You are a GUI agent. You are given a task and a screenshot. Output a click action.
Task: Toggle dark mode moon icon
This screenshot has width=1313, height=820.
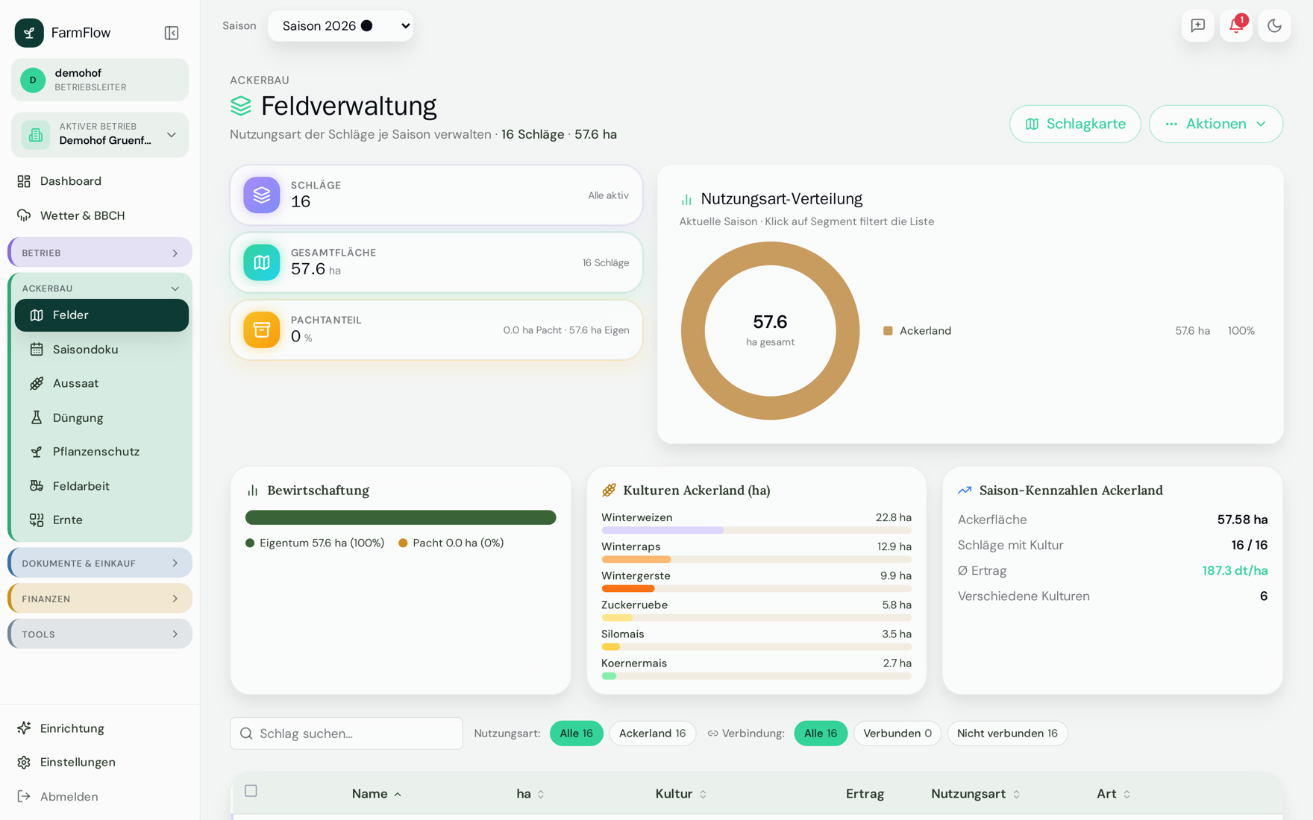pos(1274,25)
